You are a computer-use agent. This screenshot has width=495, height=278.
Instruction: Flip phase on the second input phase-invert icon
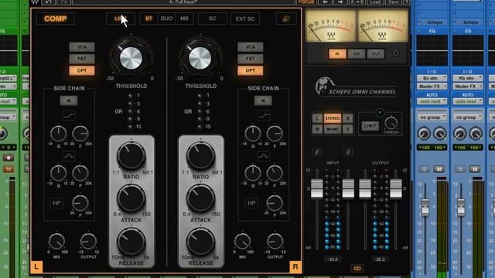348,152
